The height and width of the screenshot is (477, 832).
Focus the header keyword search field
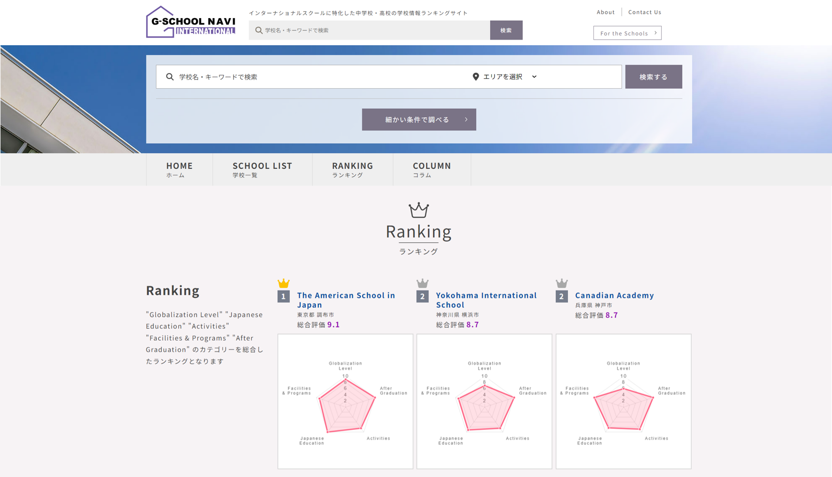point(369,30)
